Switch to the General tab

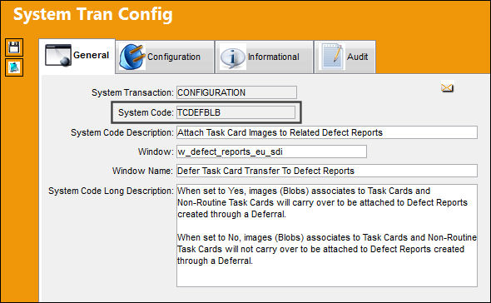(x=77, y=56)
